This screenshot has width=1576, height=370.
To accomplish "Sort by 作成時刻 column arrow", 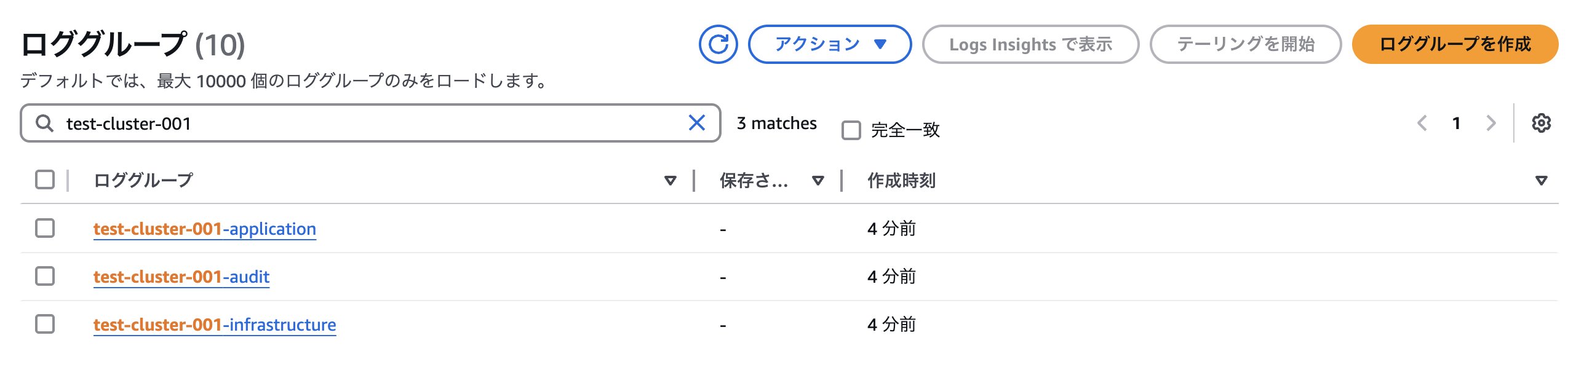I will pos(1541,181).
